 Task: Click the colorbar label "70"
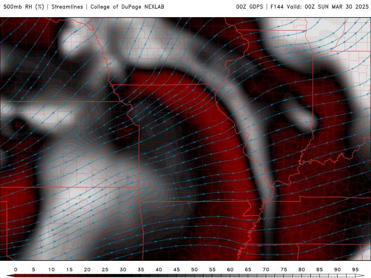[266, 270]
